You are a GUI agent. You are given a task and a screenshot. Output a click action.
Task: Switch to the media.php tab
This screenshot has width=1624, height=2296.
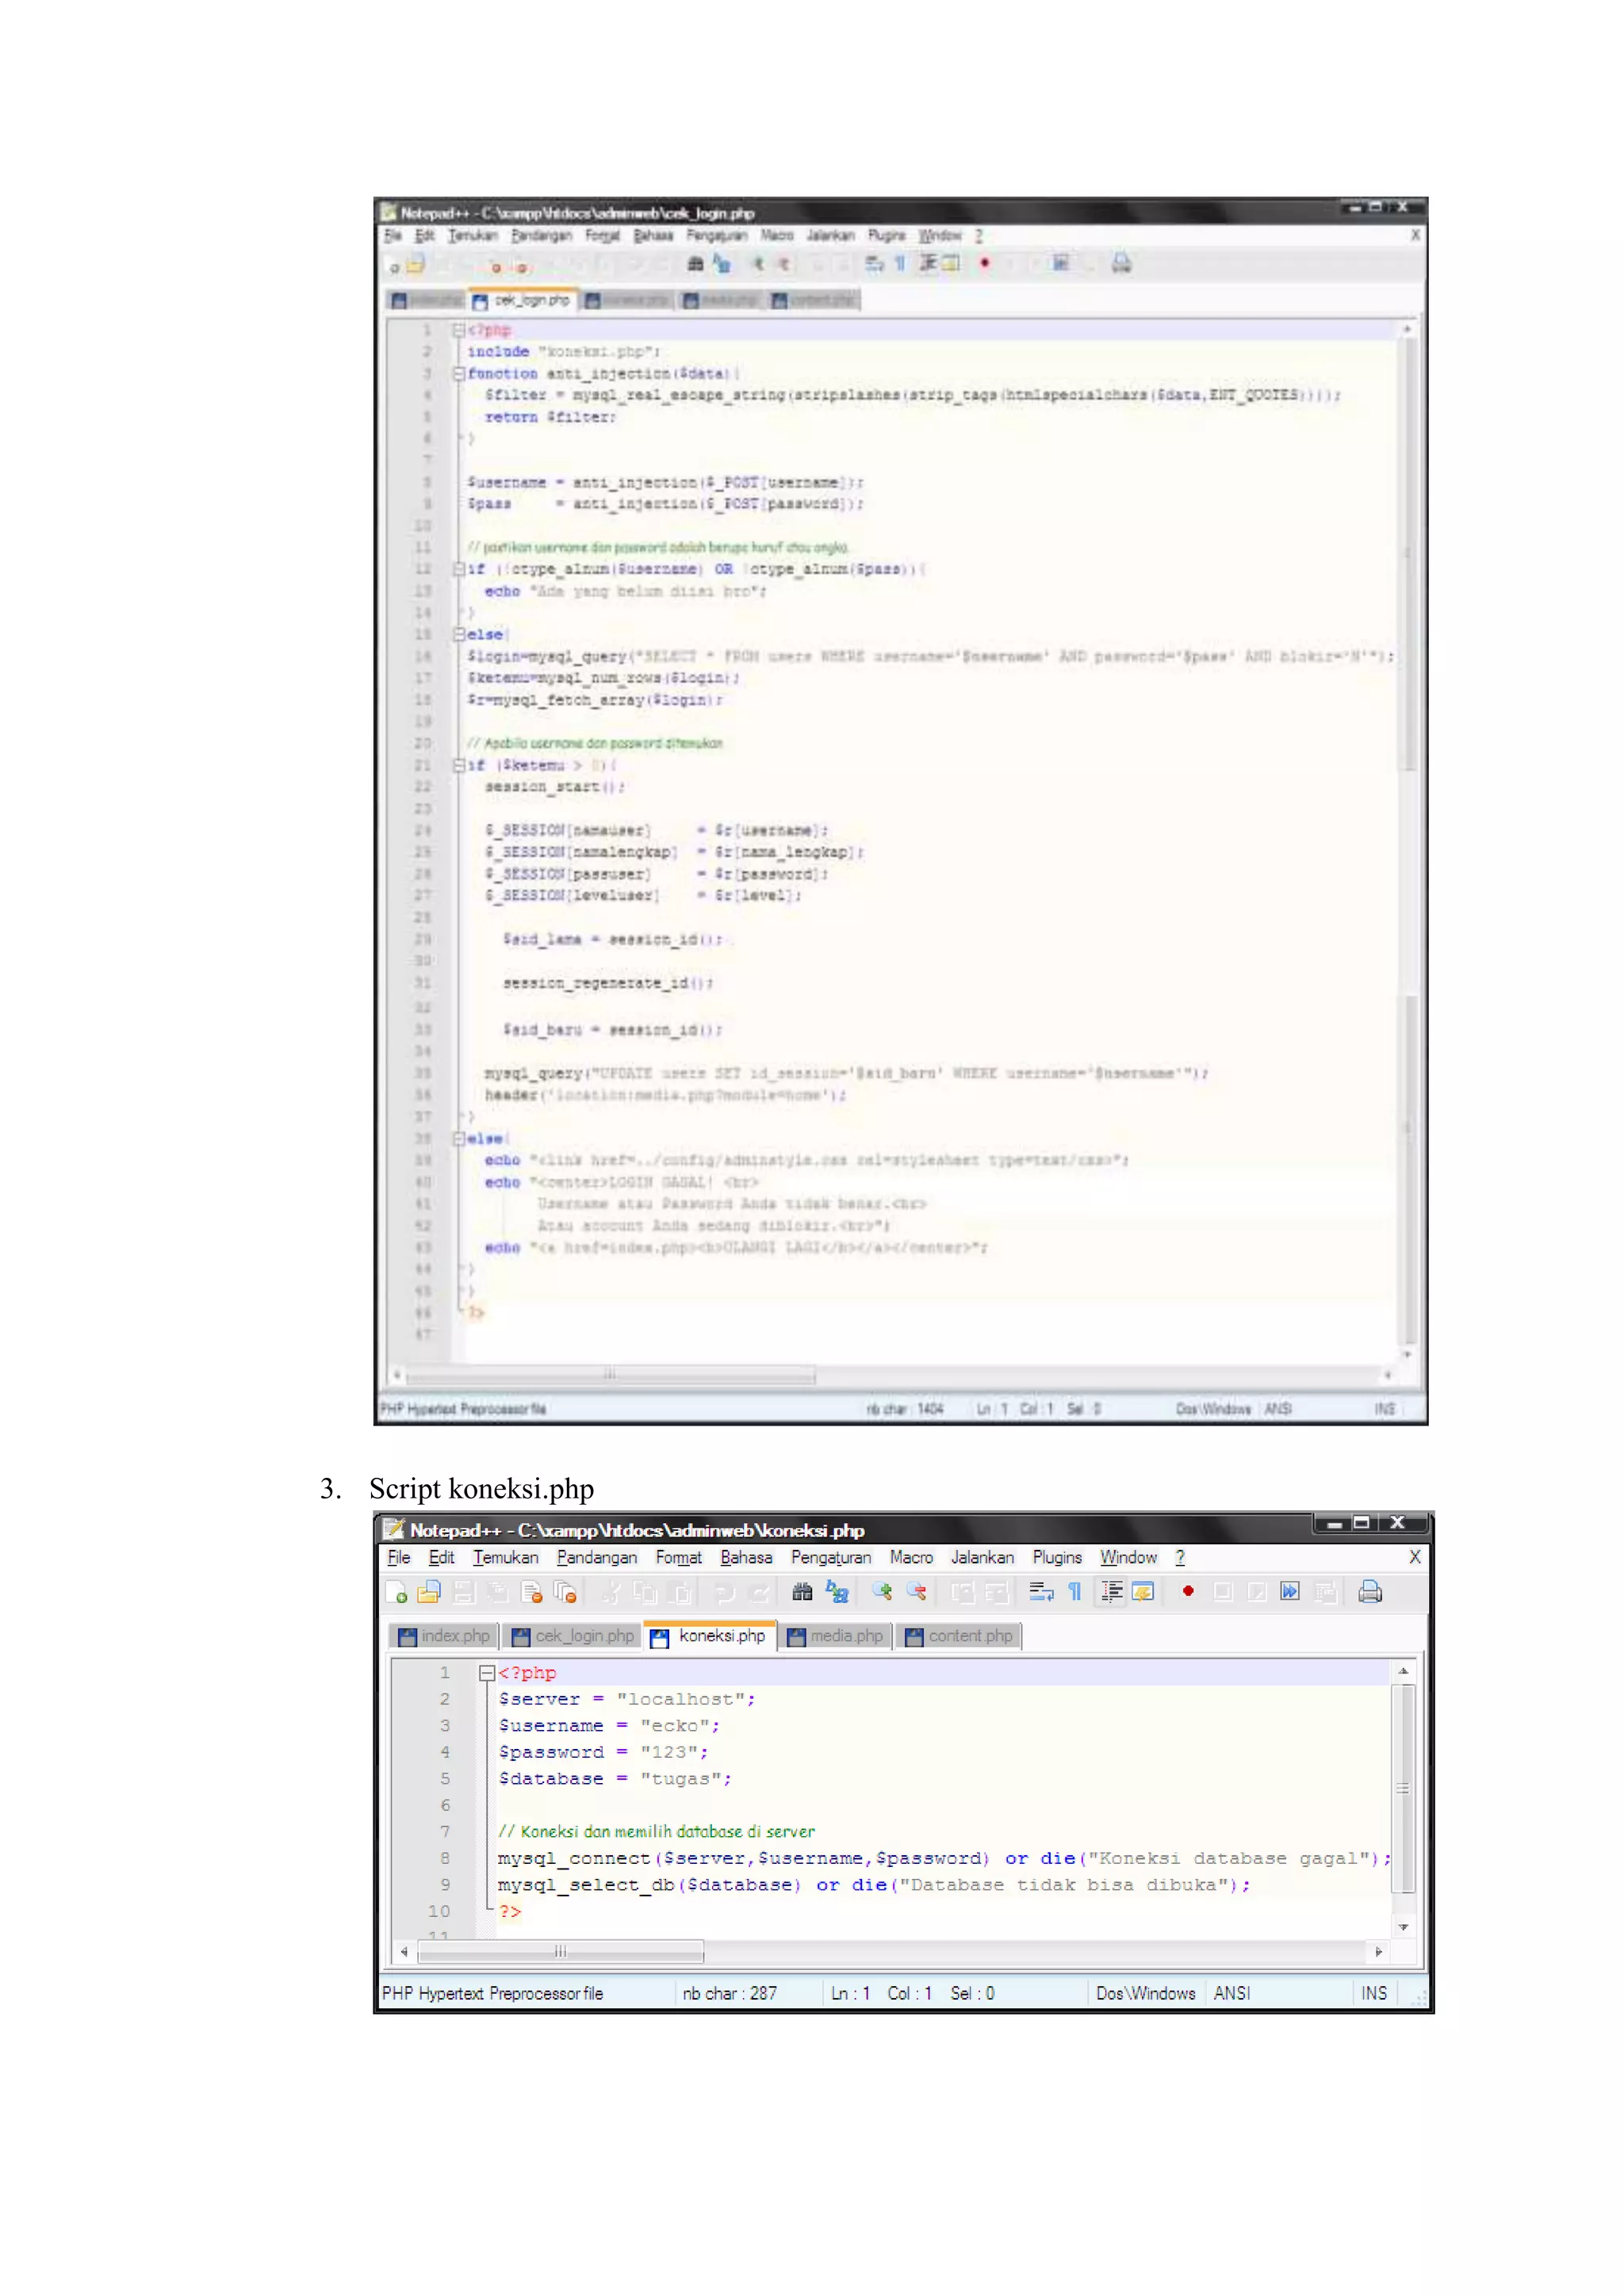pos(836,1637)
